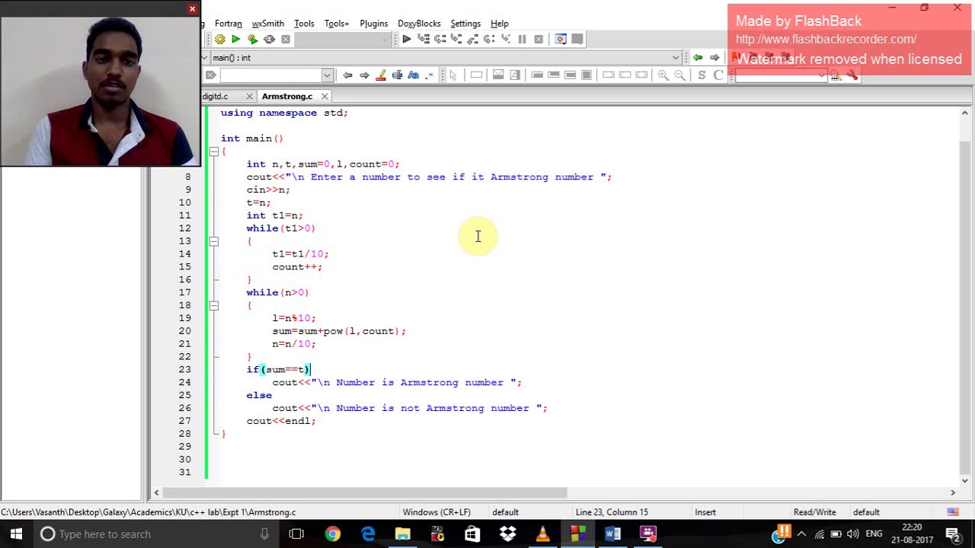Open the Tools menu

[x=304, y=24]
